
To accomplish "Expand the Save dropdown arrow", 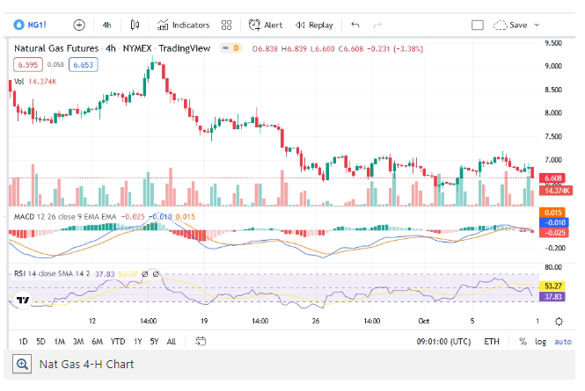I will 537,25.
